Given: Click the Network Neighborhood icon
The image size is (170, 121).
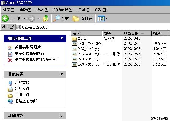Looking at the screenshot, I should click(x=10, y=102).
